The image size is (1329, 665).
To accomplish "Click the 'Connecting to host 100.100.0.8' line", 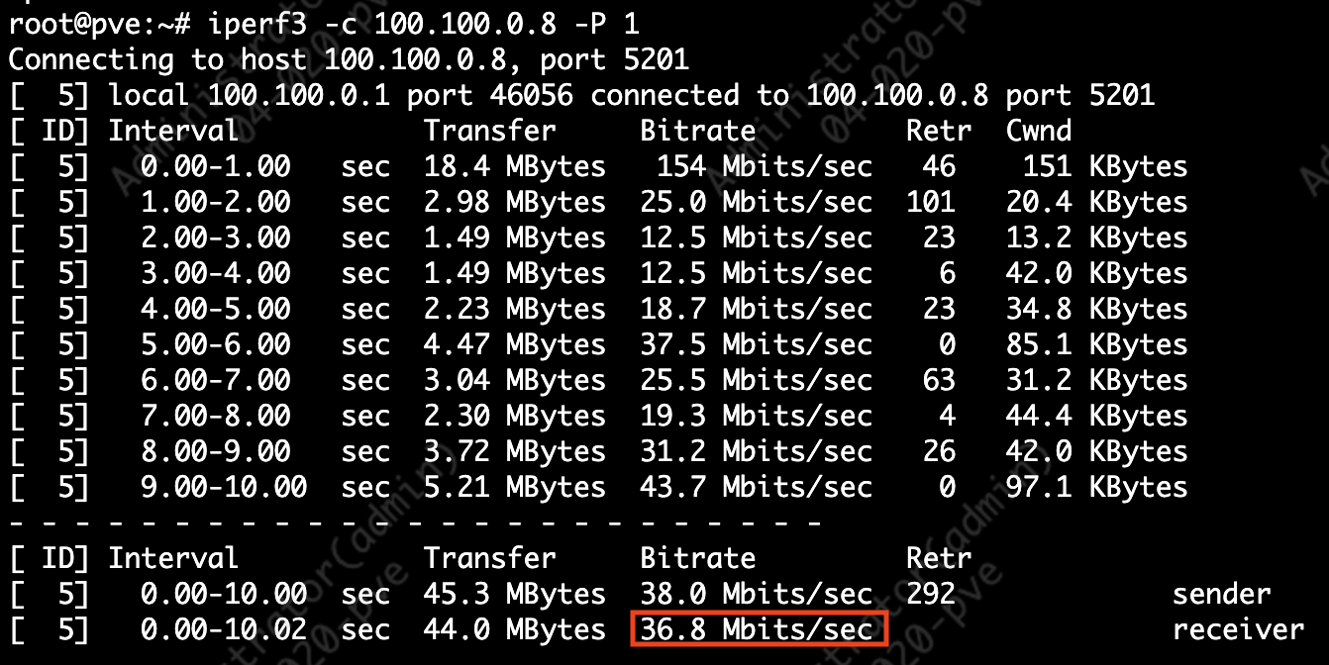I will pyautogui.click(x=349, y=59).
